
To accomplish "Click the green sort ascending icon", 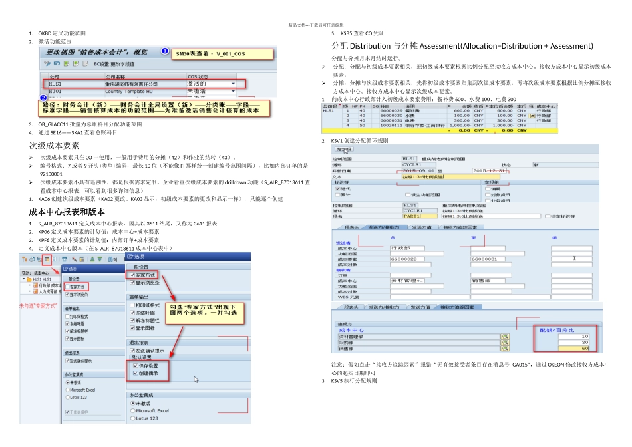I will click(x=92, y=259).
